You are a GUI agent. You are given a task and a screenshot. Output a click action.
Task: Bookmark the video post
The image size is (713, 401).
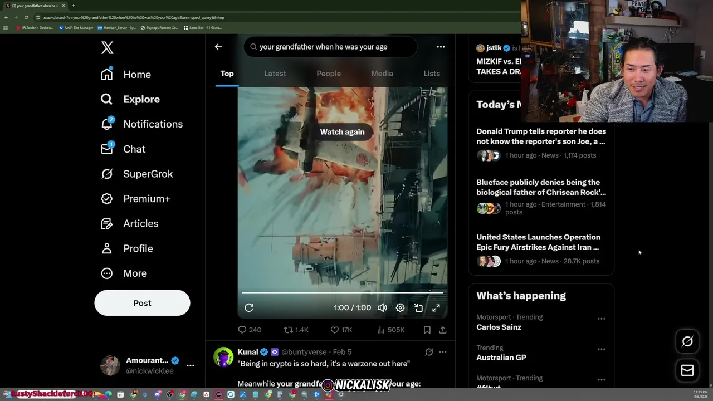427,330
